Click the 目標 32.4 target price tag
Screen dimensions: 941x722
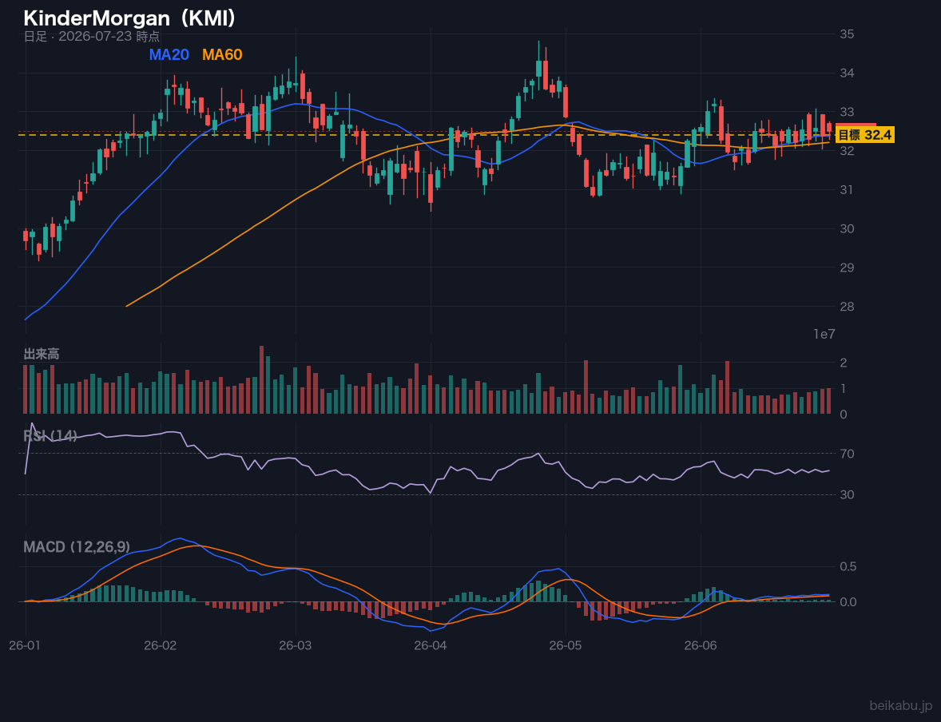pos(865,135)
